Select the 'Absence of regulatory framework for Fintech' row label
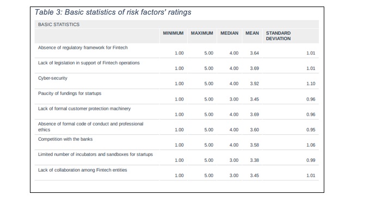Image resolution: width=370 pixels, height=207 pixels. [83, 48]
